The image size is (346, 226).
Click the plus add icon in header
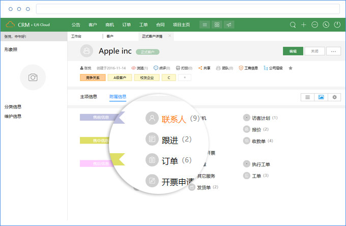coord(303,24)
